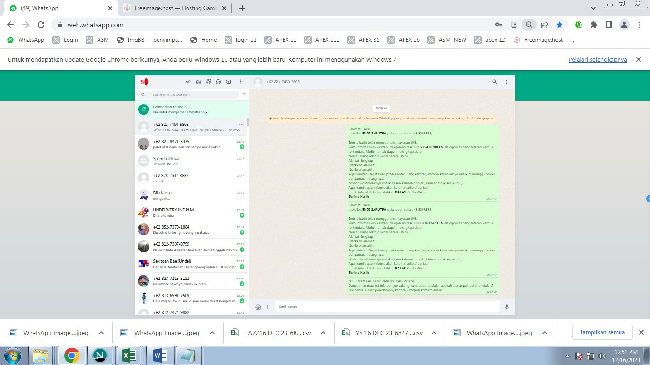The width and height of the screenshot is (650, 365).
Task: Open the Communities icon
Action: pos(198,82)
